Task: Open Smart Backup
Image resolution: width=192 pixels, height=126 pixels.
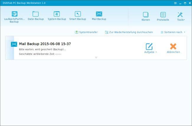Action: [x=78, y=16]
